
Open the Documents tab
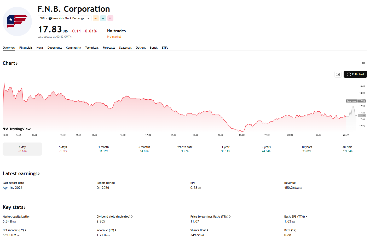coord(55,48)
